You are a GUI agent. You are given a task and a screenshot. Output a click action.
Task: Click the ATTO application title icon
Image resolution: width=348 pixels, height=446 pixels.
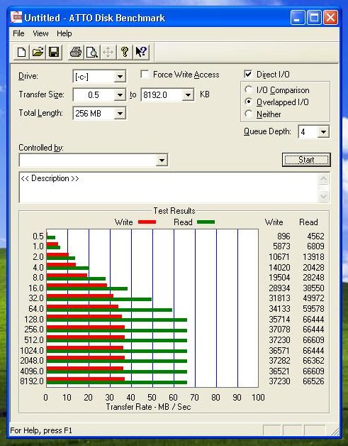point(16,17)
